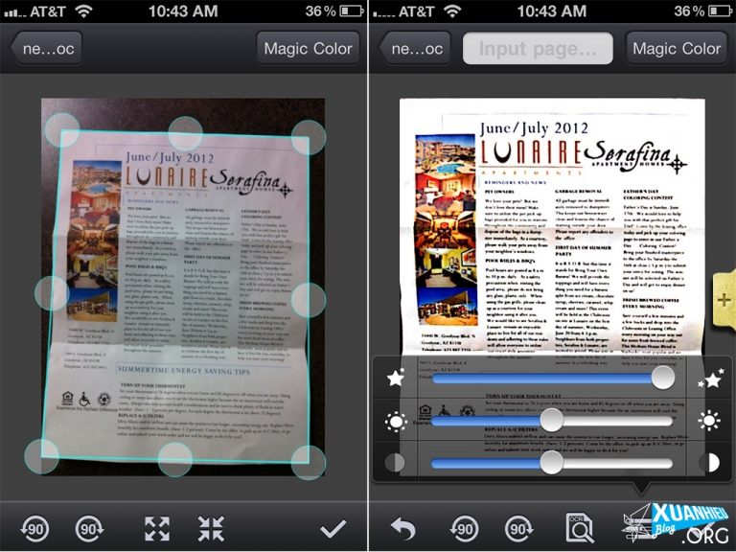Tap the Wi-Fi icon on the enhance screen status bar
736x552 pixels.
point(452,11)
